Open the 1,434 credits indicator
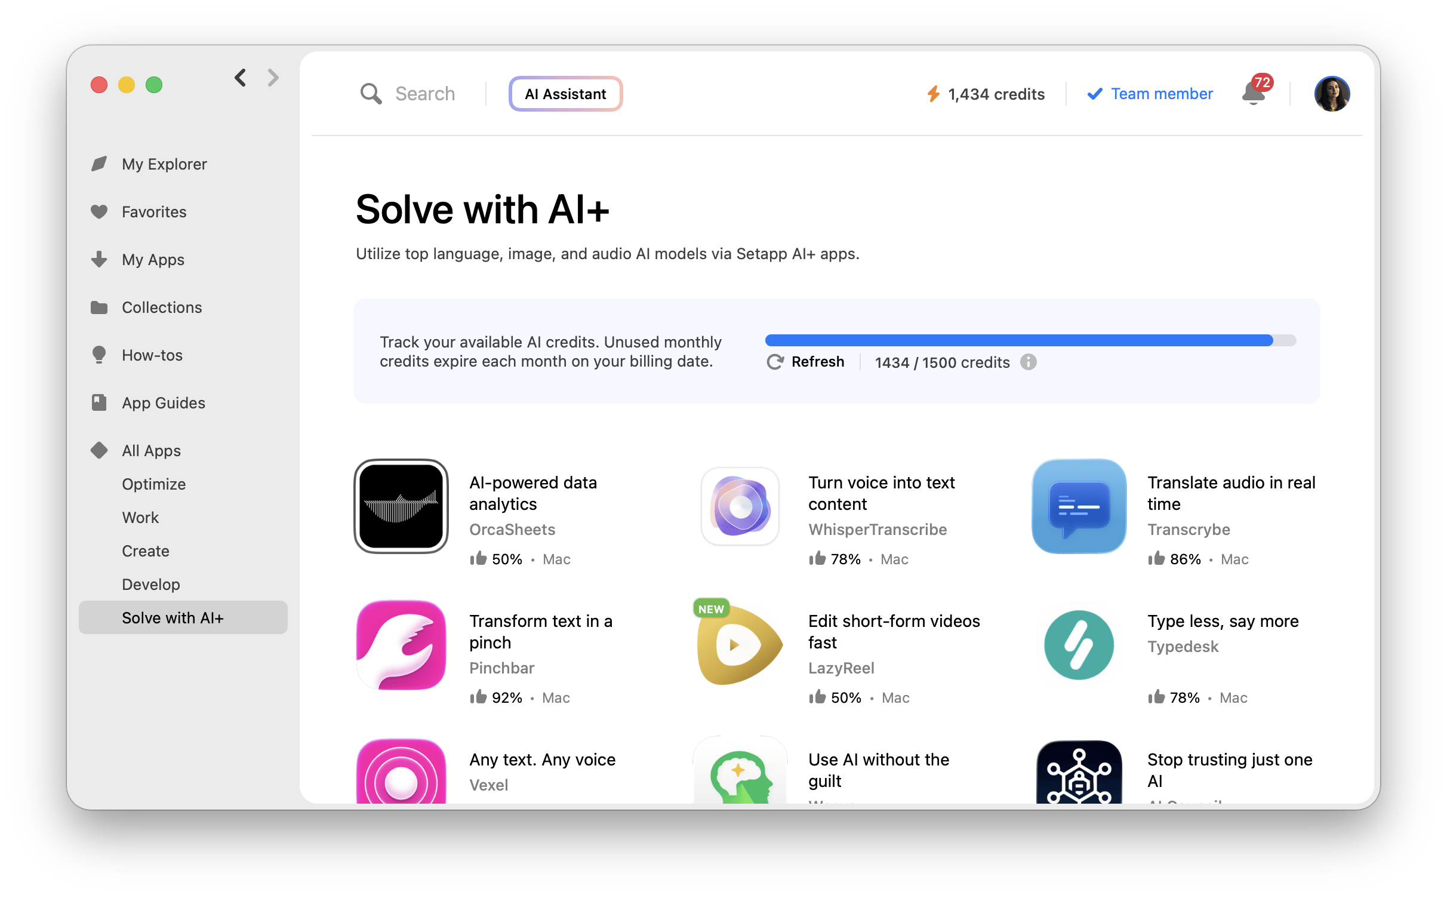This screenshot has width=1447, height=898. pyautogui.click(x=986, y=94)
